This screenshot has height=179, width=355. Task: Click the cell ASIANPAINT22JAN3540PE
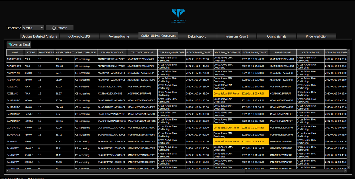point(142,80)
